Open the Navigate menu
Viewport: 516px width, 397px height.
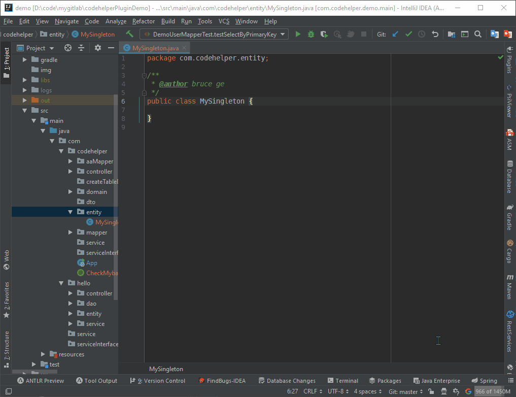pyautogui.click(x=66, y=21)
